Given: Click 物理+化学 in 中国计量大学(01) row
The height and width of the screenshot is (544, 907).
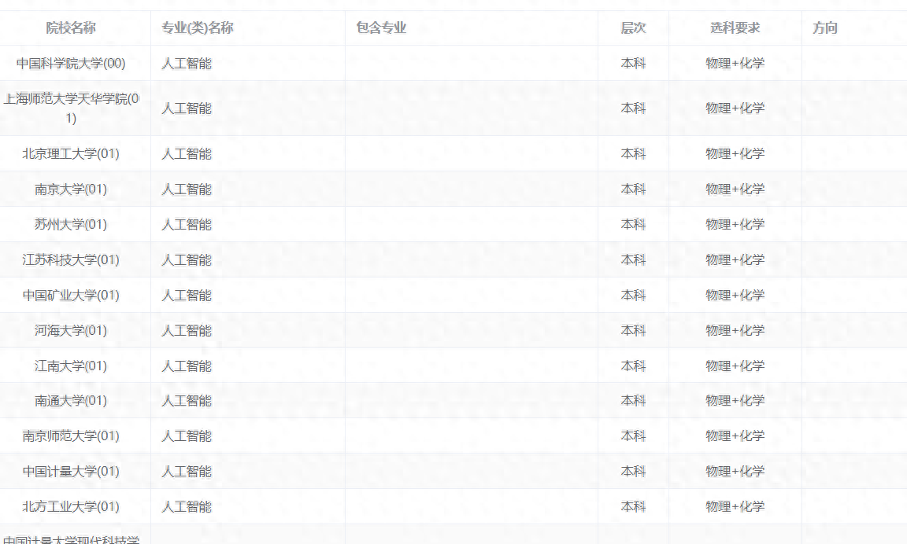Looking at the screenshot, I should (735, 472).
